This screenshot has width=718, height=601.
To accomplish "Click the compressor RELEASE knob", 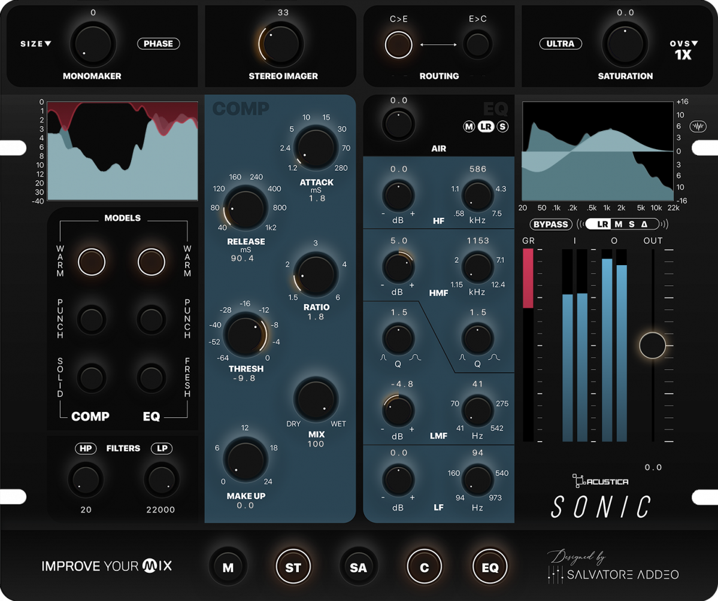I will (246, 208).
